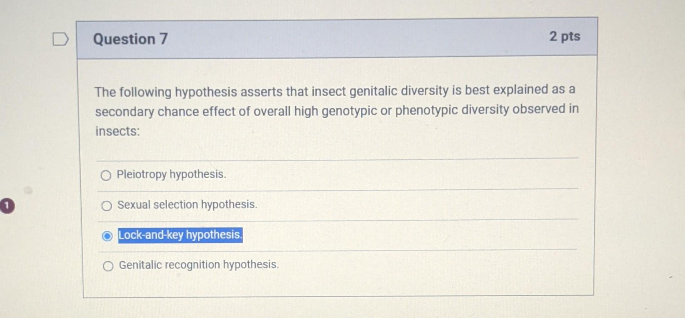This screenshot has height=318, width=685.
Task: Select the 'Genitalic recognition hypothesis' radio button
Action: click(108, 266)
